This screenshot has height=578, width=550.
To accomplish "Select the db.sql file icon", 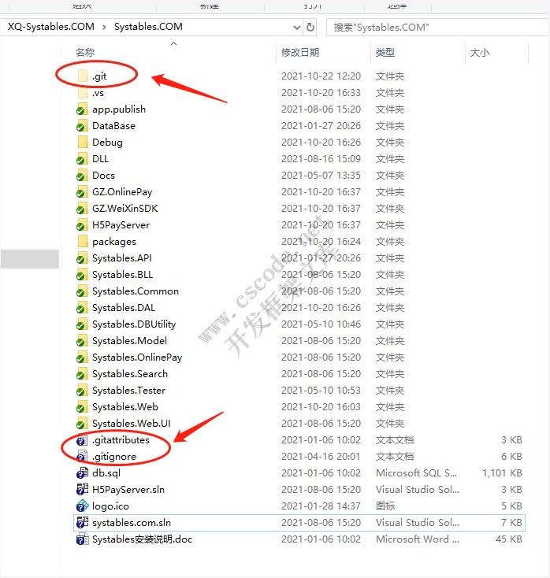I will tap(82, 473).
